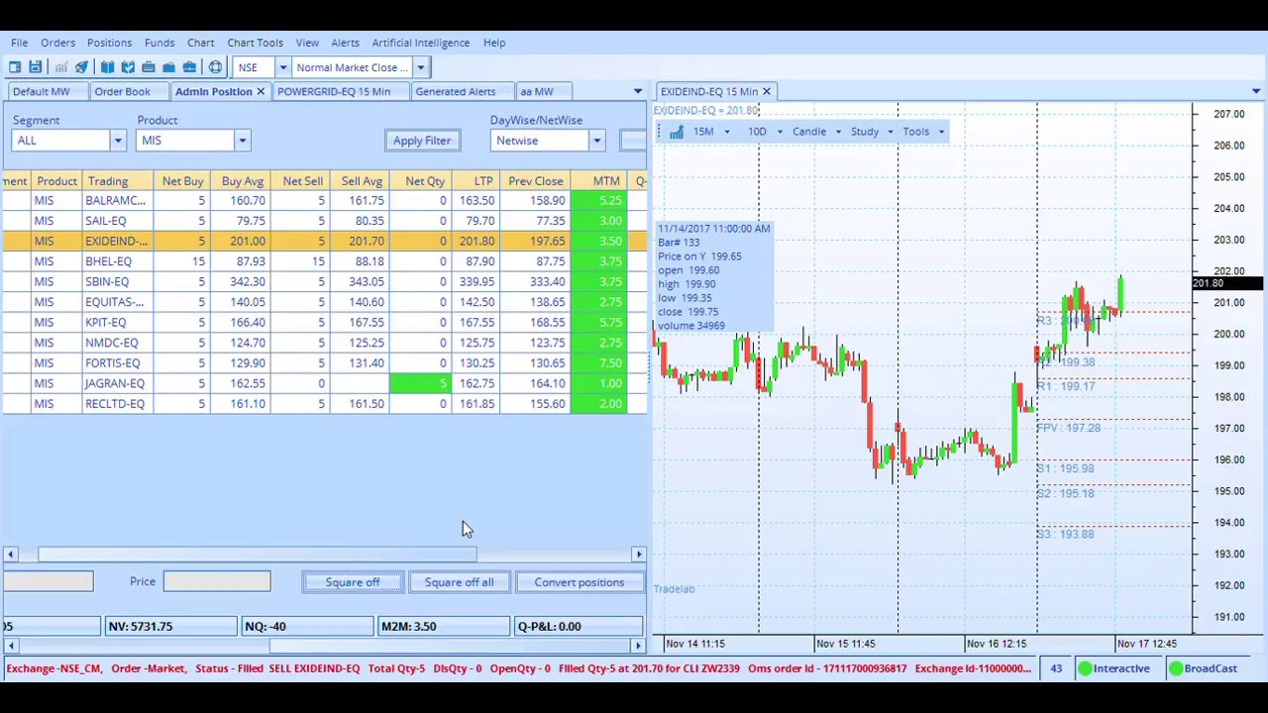The width and height of the screenshot is (1268, 713).
Task: Close the EXIDEIND-EQ 15 Min chart tab
Action: pos(766,91)
